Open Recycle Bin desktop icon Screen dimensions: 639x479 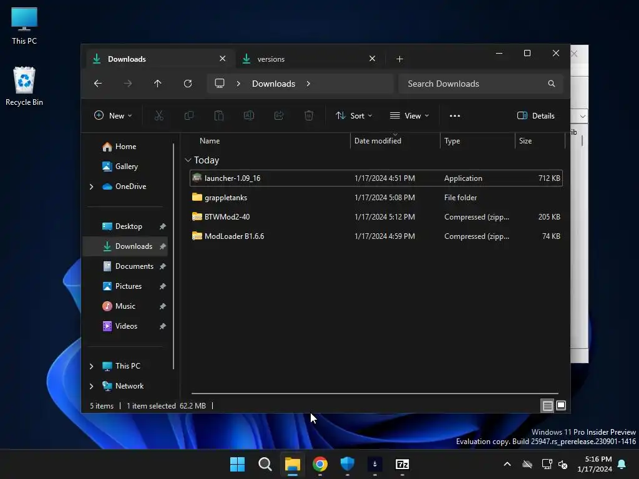pyautogui.click(x=24, y=86)
